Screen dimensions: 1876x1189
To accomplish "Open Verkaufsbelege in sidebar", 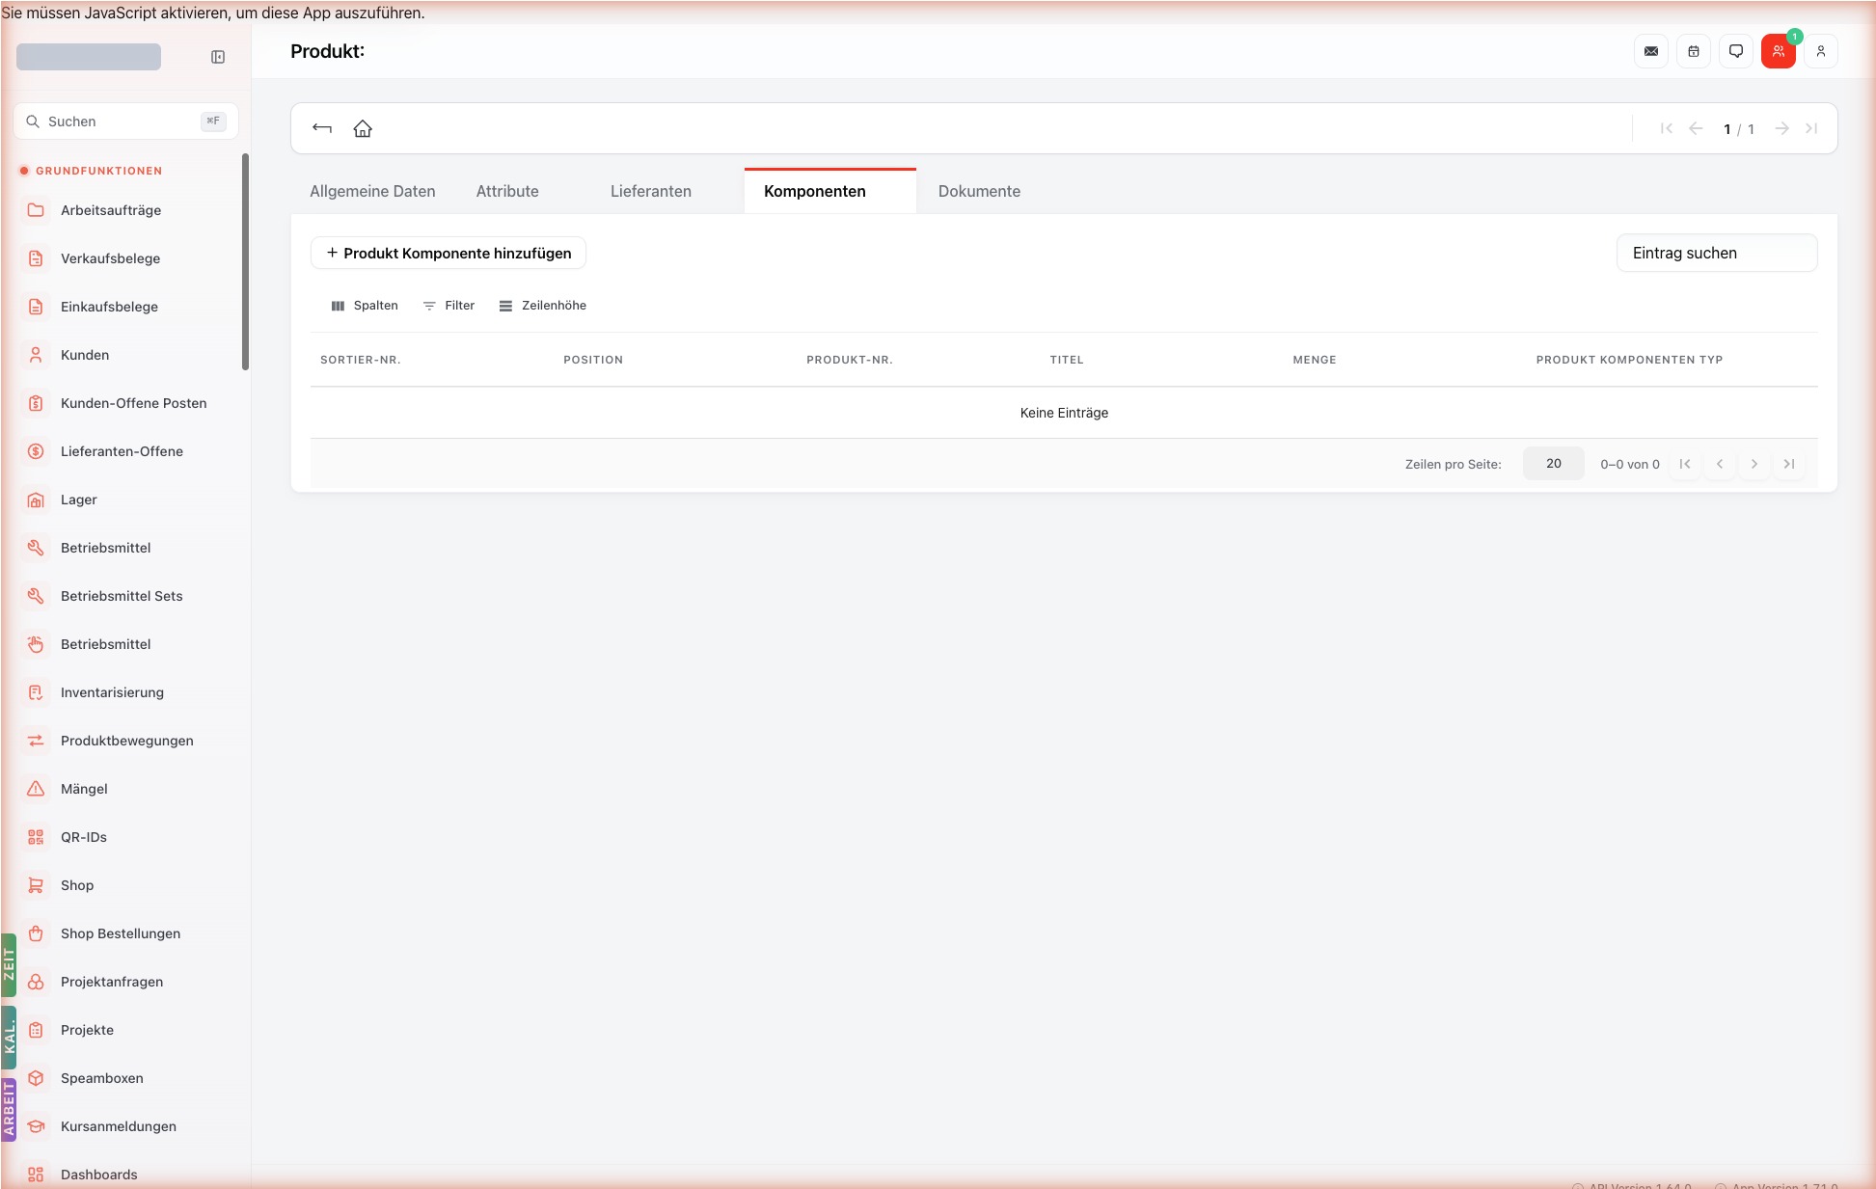I will (x=110, y=258).
